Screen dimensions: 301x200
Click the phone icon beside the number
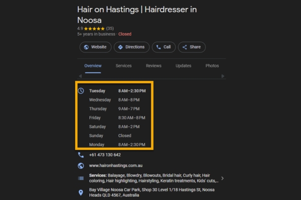tap(81, 155)
